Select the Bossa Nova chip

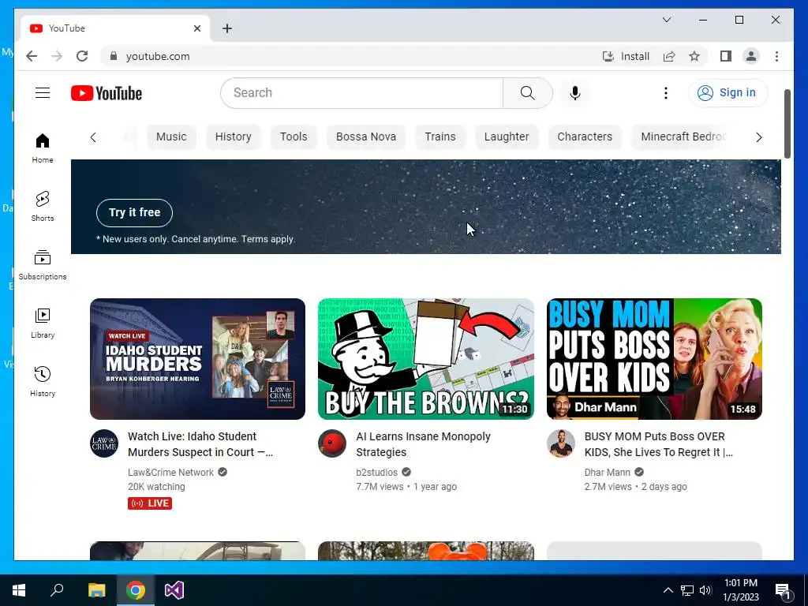(366, 137)
